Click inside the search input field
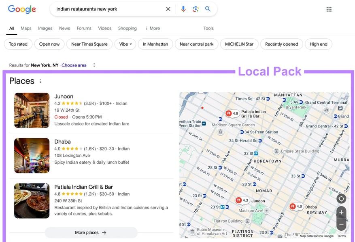The image size is (355, 242). (108, 9)
